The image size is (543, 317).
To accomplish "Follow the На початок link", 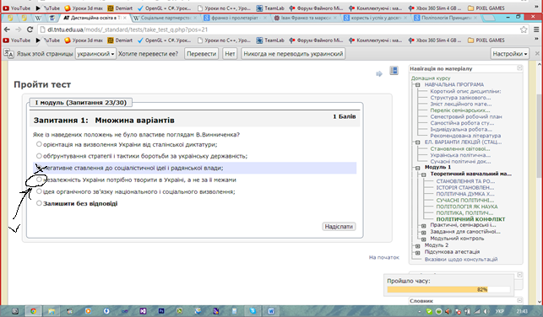I will click(383, 257).
